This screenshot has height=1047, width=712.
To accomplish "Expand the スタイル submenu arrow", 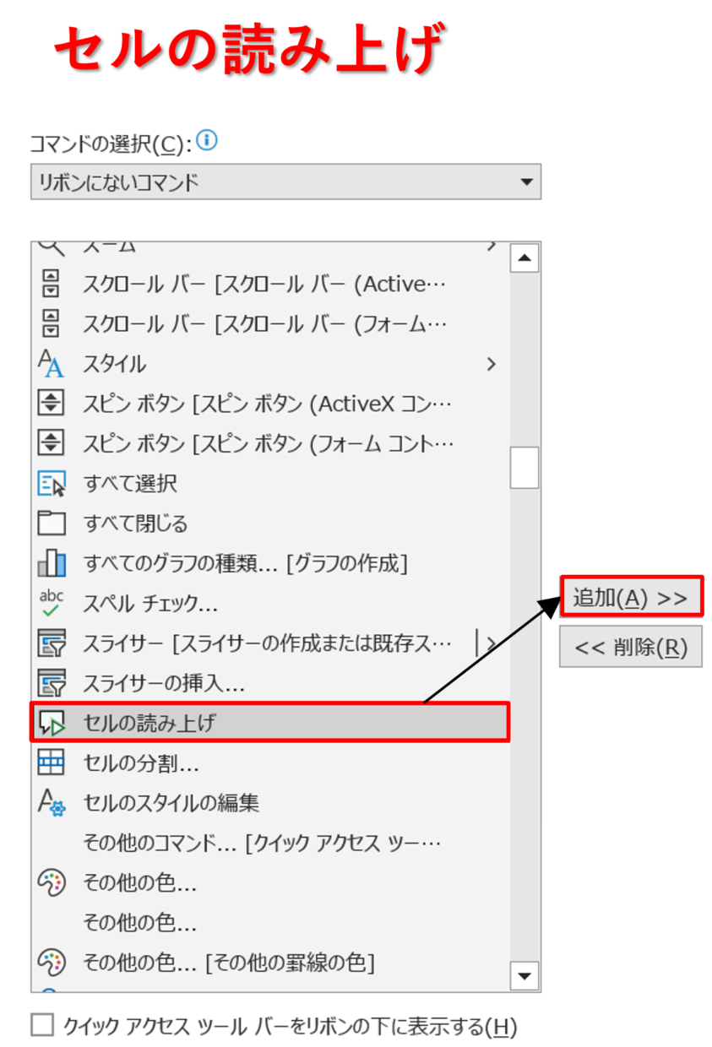I will pyautogui.click(x=491, y=364).
